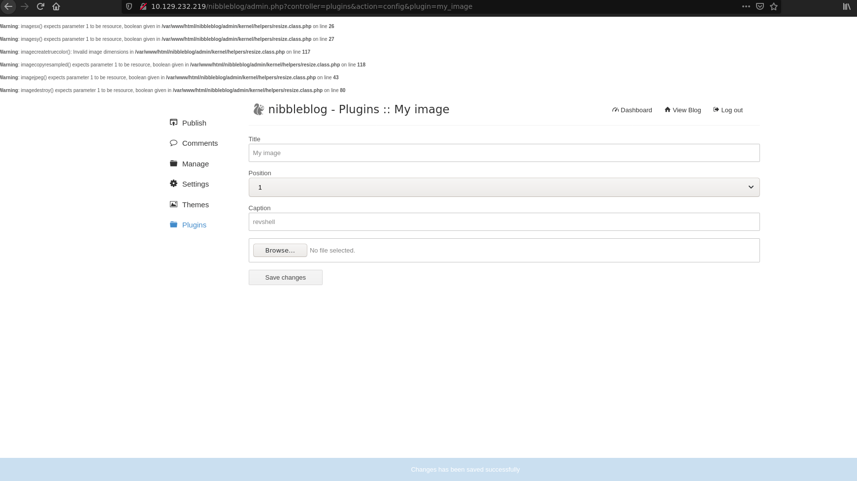Bookmark this page with the star
Image resolution: width=857 pixels, height=481 pixels.
tap(773, 6)
